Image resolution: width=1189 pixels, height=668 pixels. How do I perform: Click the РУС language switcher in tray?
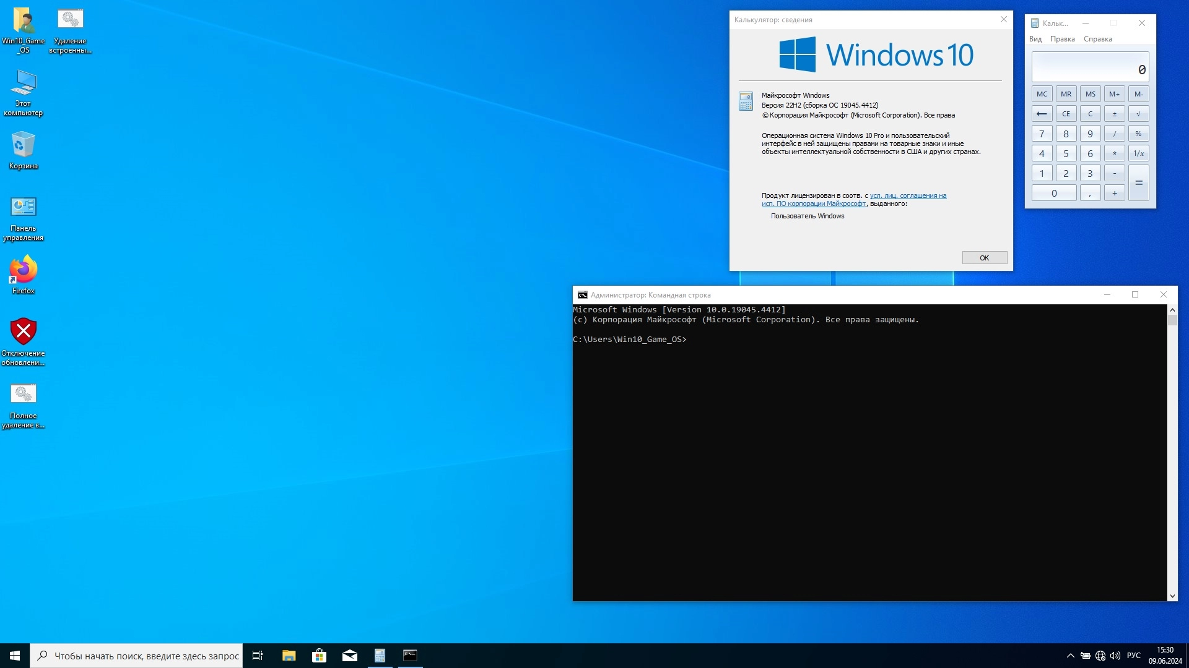pyautogui.click(x=1133, y=656)
